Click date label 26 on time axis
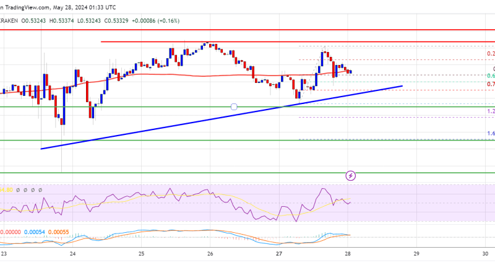 click(210, 254)
